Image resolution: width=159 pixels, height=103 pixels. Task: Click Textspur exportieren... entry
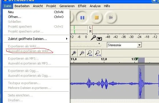pos(36,83)
